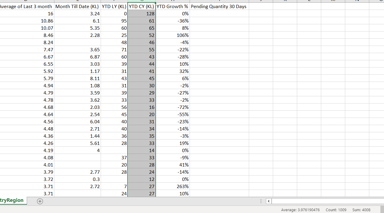This screenshot has height=213, width=384.
Task: Select the cell with value 4.08
Action: click(x=27, y=157)
